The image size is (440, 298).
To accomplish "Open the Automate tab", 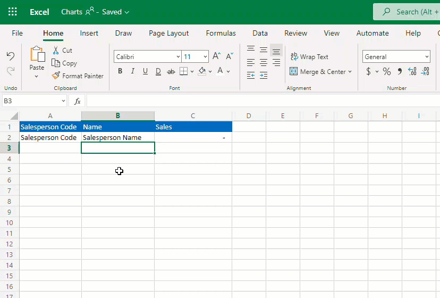I will (373, 33).
